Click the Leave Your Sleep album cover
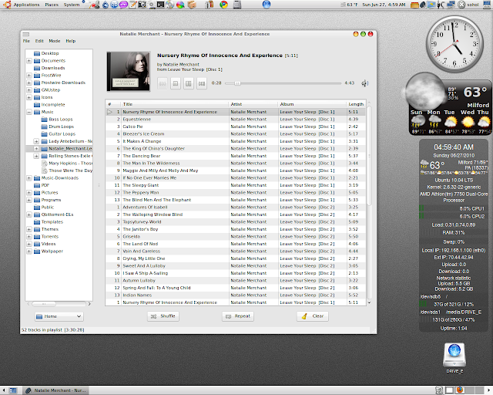The height and width of the screenshot is (395, 493). tap(129, 72)
